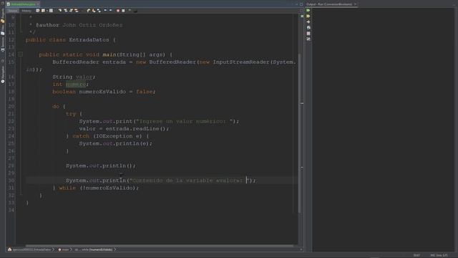
Task: Re-run the program with green arrows
Action: click(x=308, y=10)
